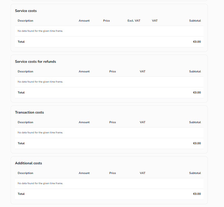
Task: Click the Transaction costs section heading
Action: [29, 113]
